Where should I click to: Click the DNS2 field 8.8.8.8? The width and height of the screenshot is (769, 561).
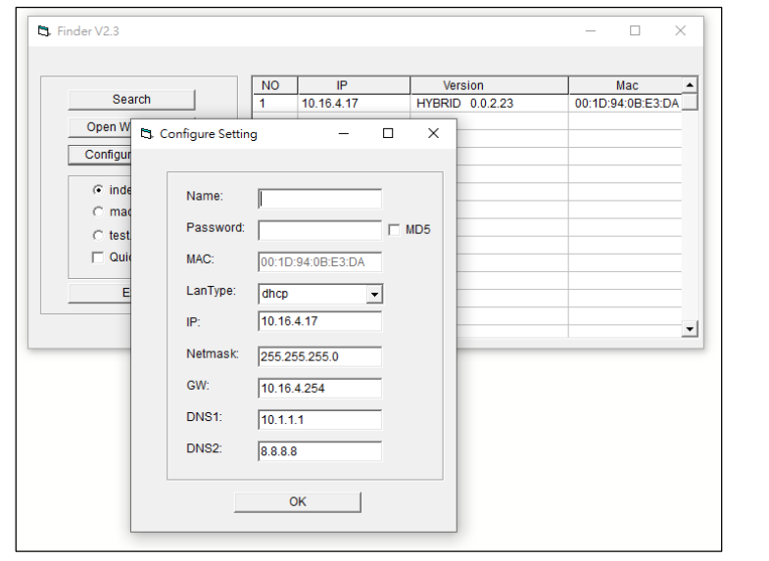click(x=319, y=451)
